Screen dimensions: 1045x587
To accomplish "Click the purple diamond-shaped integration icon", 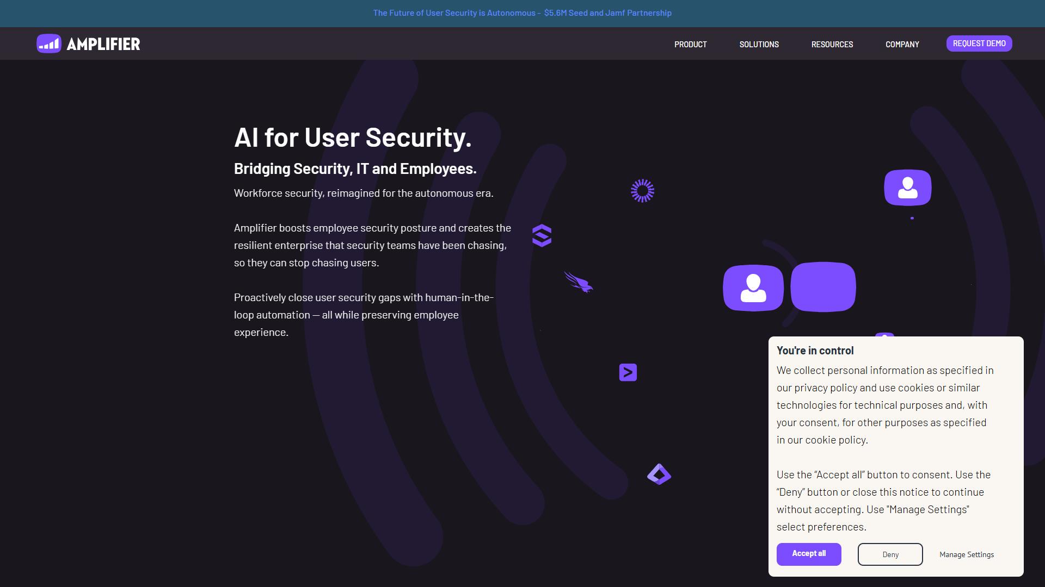I will (x=659, y=474).
